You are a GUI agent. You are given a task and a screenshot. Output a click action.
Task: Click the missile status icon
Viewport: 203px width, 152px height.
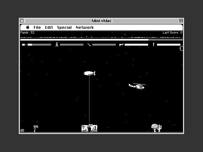pos(89,45)
